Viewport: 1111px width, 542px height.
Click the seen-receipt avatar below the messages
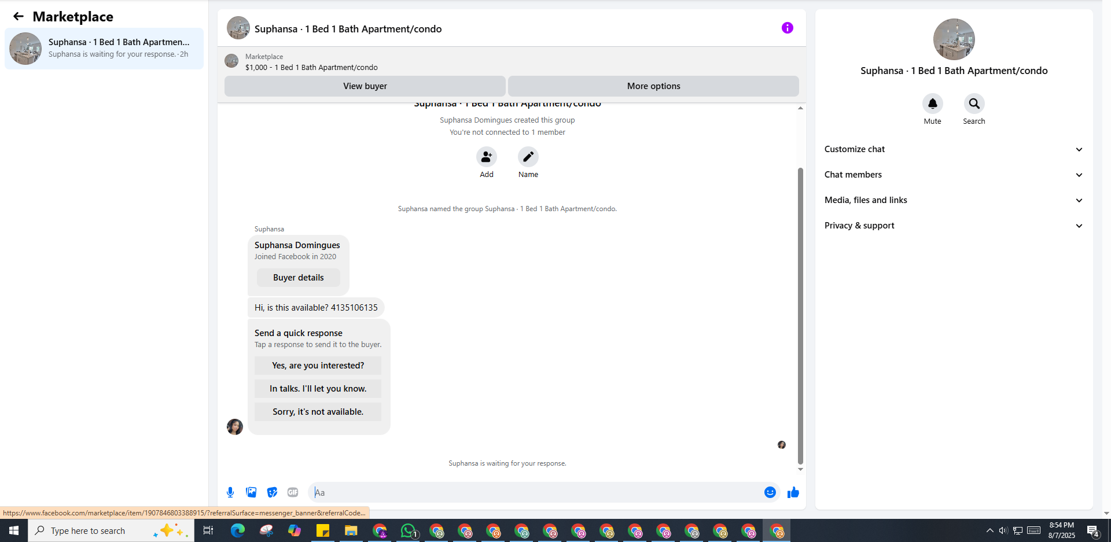(x=782, y=445)
